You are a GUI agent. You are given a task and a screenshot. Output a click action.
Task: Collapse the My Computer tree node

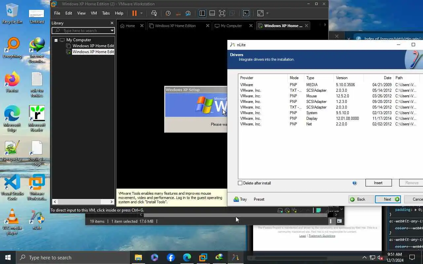[56, 40]
